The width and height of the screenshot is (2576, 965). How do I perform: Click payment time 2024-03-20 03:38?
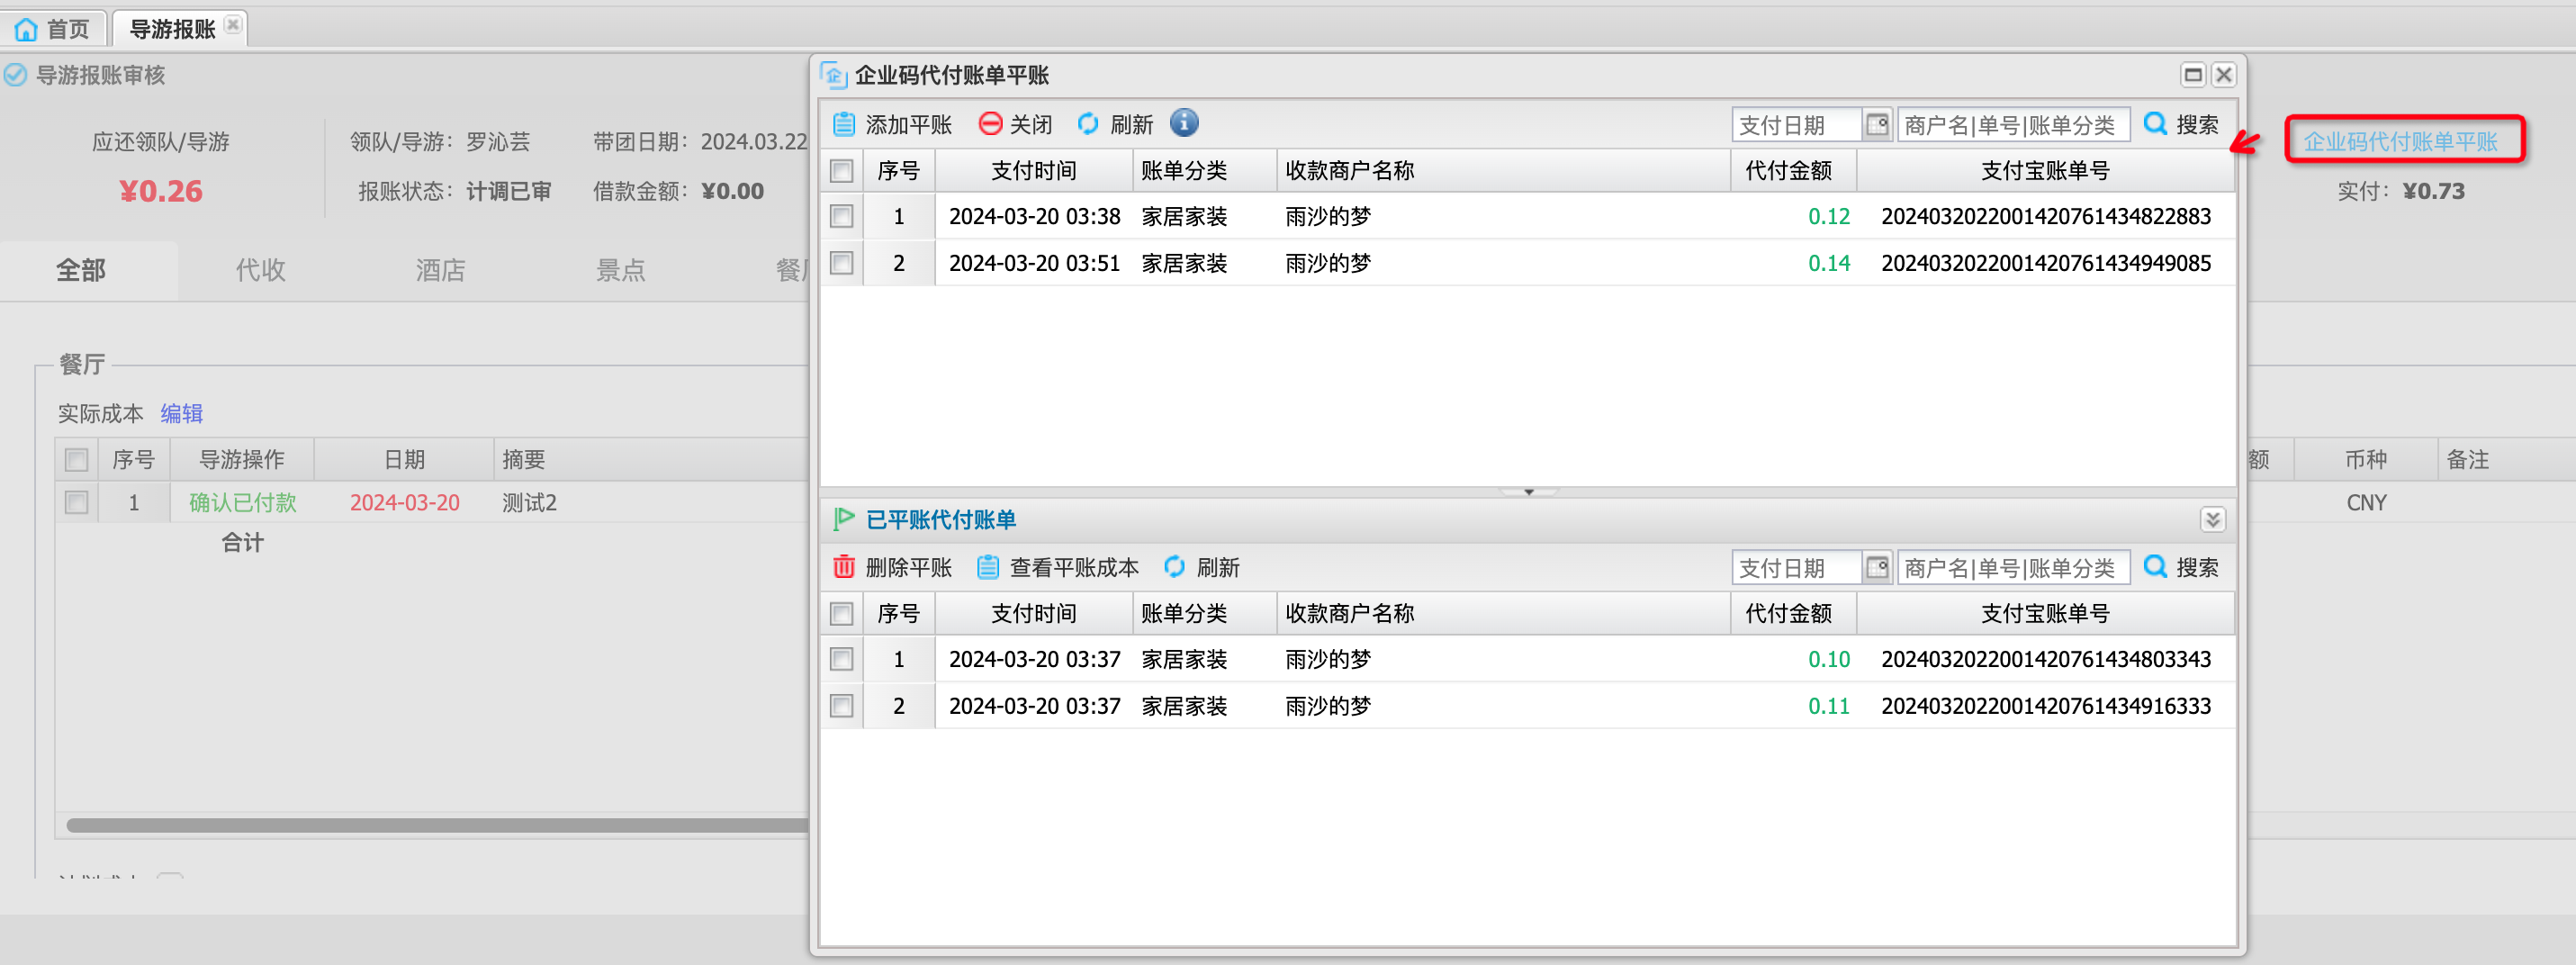1034,216
